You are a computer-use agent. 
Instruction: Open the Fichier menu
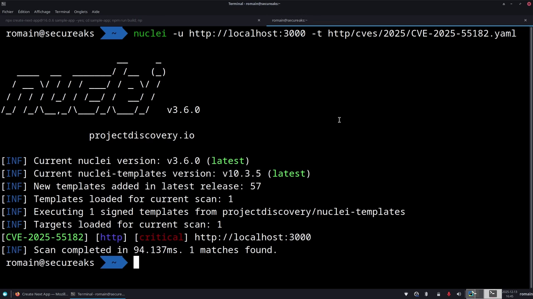coord(7,12)
